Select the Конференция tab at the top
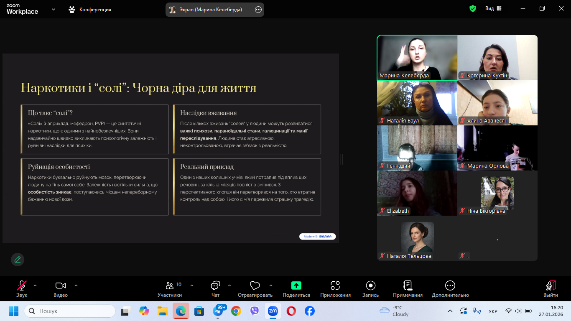 coord(90,9)
